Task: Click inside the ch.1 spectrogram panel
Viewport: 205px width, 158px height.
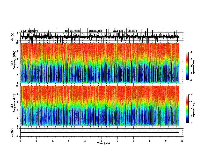Action: click(x=100, y=63)
